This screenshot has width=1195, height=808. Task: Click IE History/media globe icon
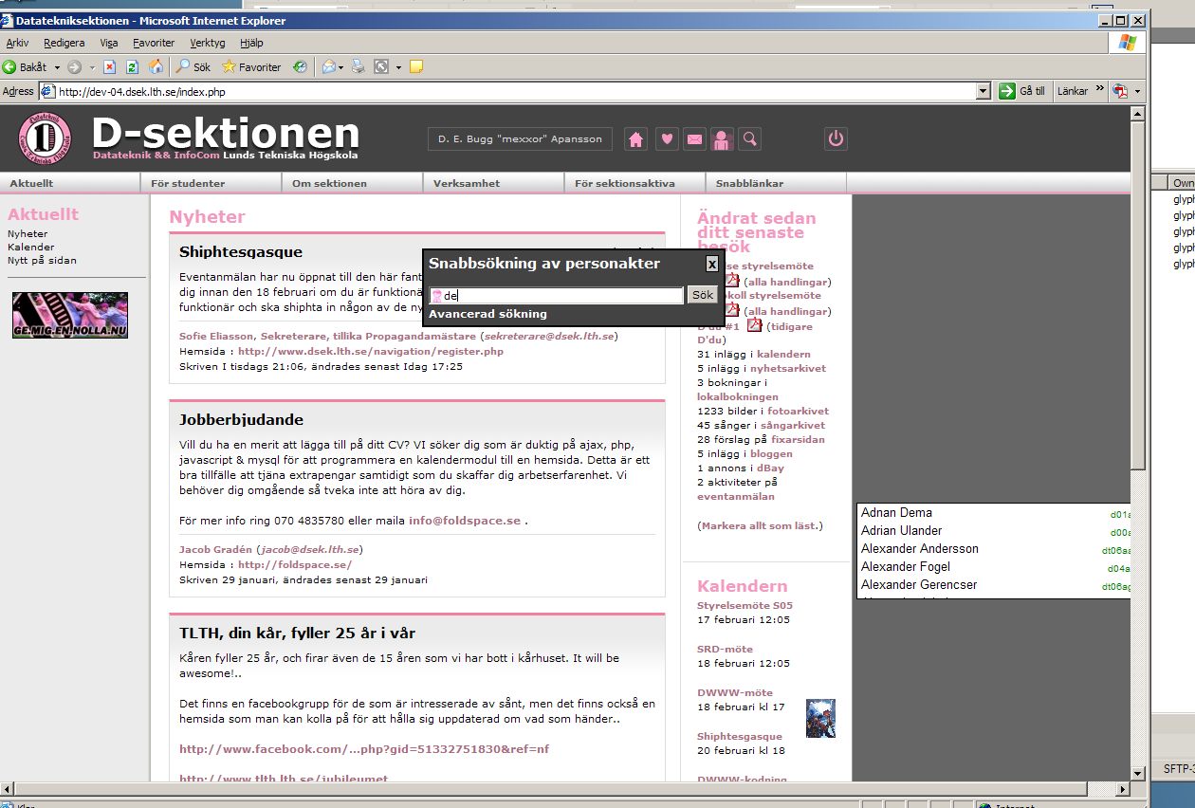300,67
